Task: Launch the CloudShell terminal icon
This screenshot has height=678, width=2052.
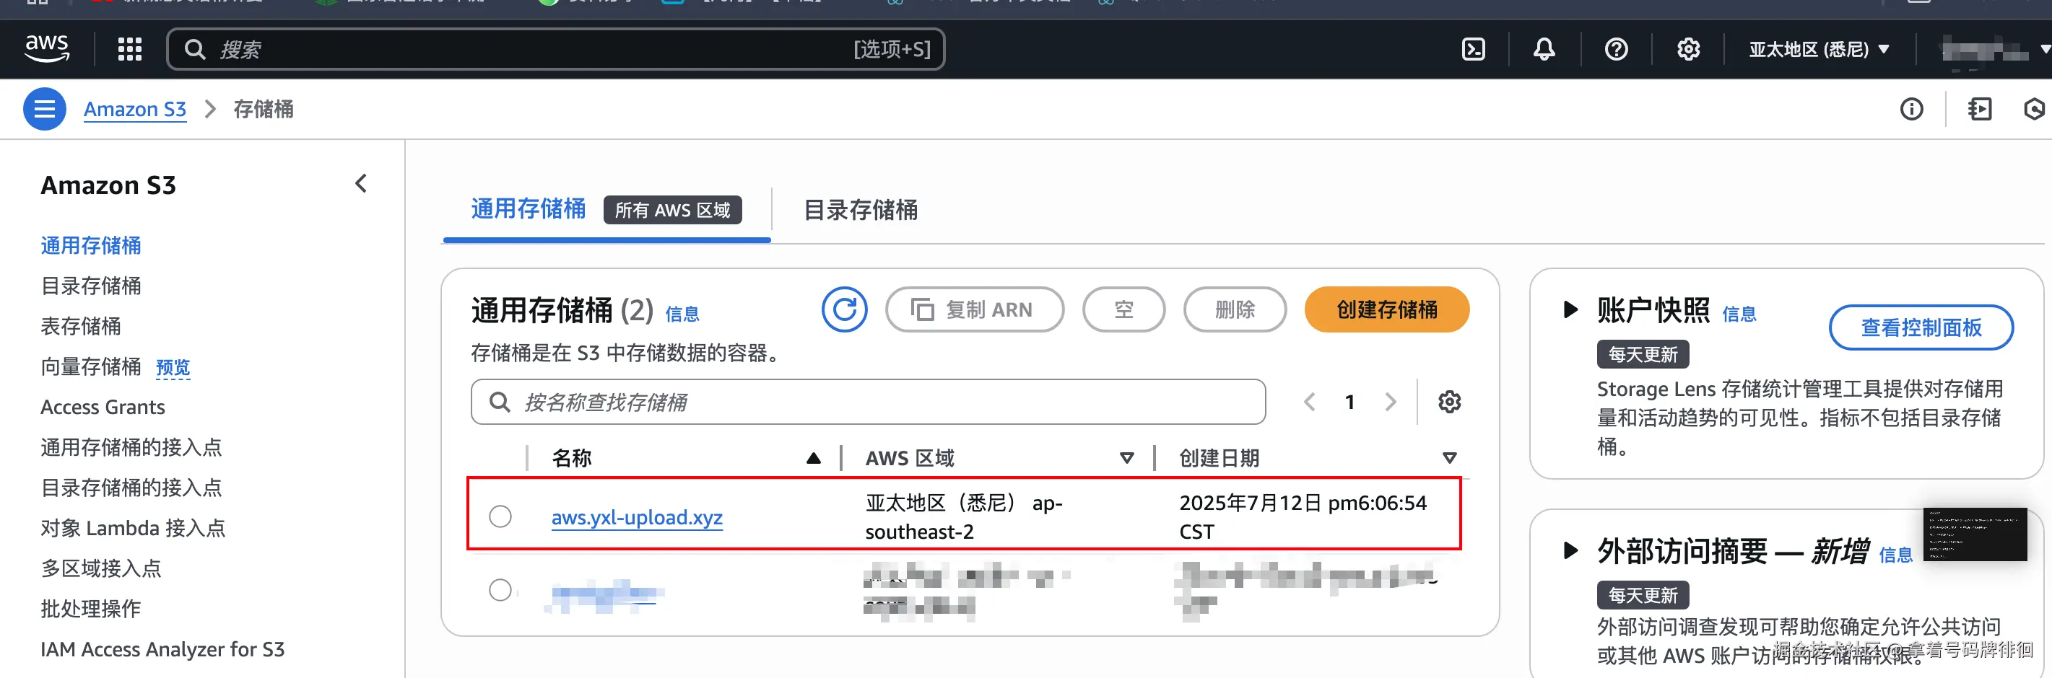Action: pyautogui.click(x=1473, y=49)
